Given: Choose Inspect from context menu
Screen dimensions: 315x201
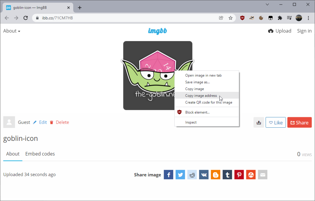Looking at the screenshot, I should click(207, 122).
